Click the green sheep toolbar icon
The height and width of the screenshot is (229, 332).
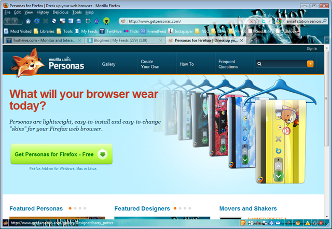point(106,21)
